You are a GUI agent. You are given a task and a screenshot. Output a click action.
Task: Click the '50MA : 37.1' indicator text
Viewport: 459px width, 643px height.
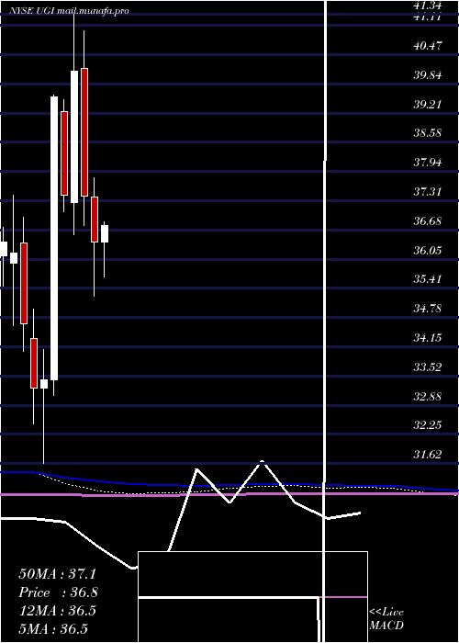(58, 574)
